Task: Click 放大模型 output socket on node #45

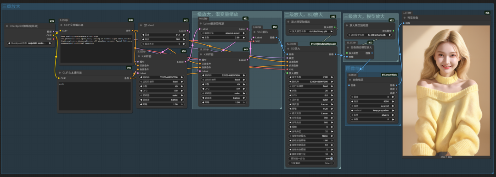Action: pos(335,27)
